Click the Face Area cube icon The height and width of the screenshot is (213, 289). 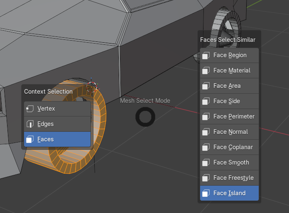pos(206,86)
